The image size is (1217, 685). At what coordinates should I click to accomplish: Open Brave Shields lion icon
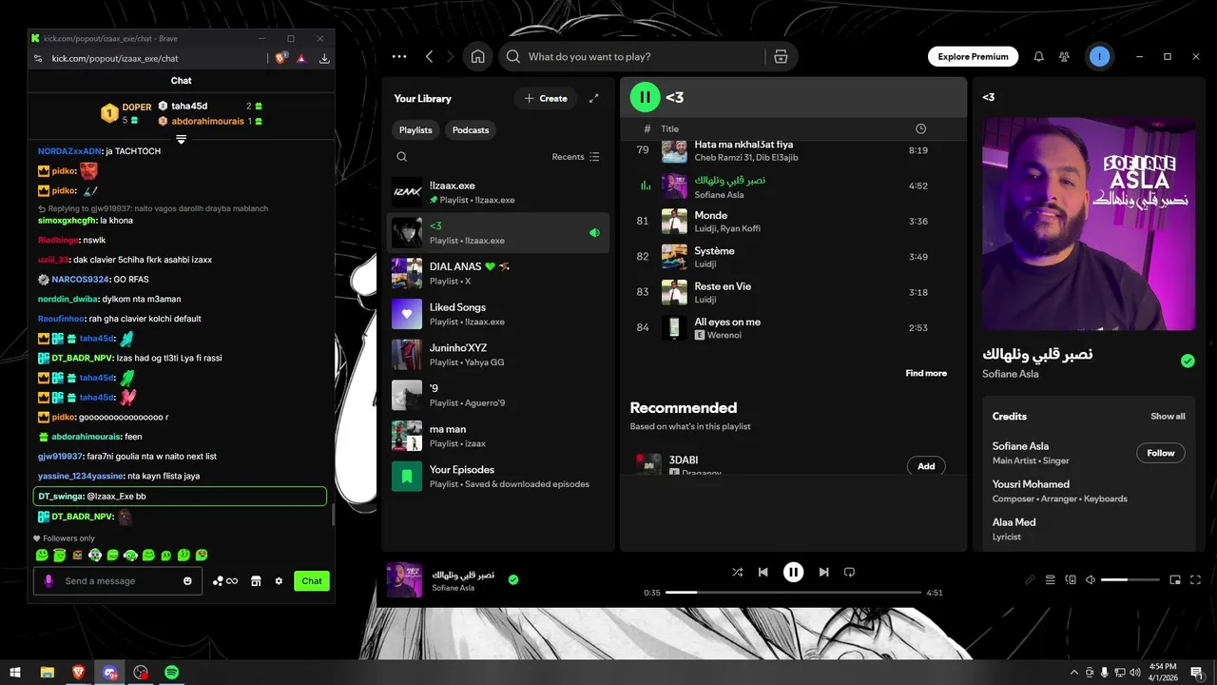tap(280, 58)
